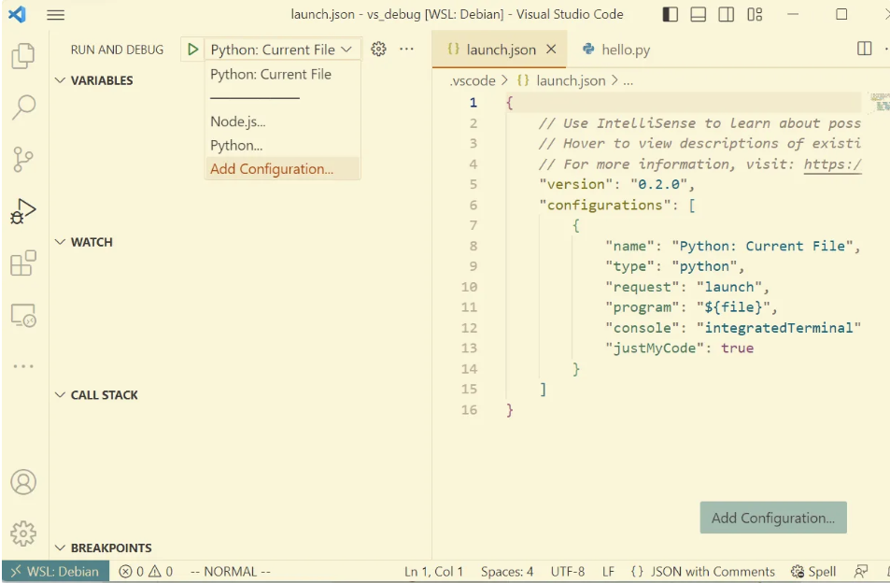Customize layout icon in title bar
This screenshot has width=890, height=583.
755,14
